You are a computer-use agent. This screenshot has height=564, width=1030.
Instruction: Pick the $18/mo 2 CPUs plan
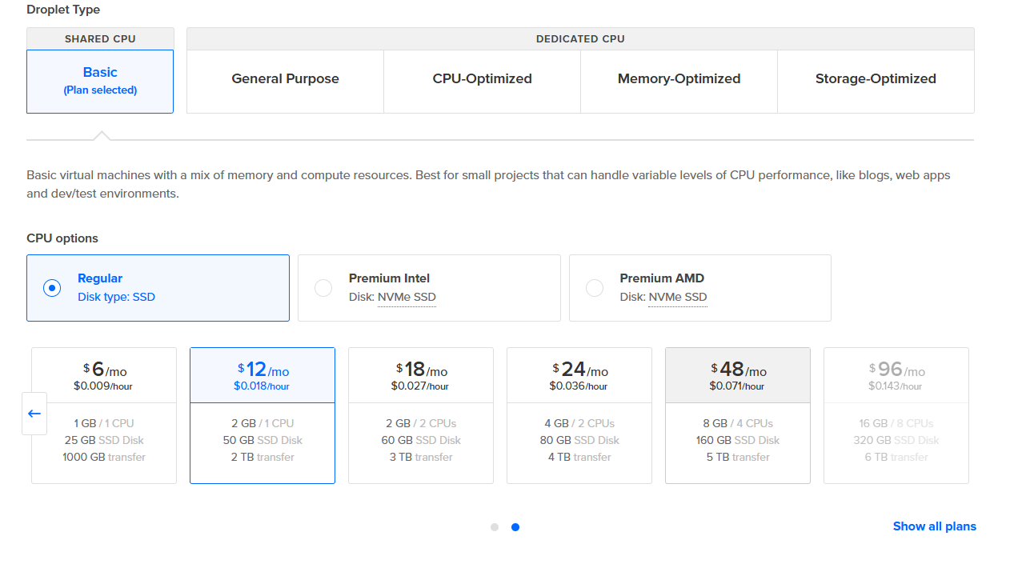pos(421,415)
